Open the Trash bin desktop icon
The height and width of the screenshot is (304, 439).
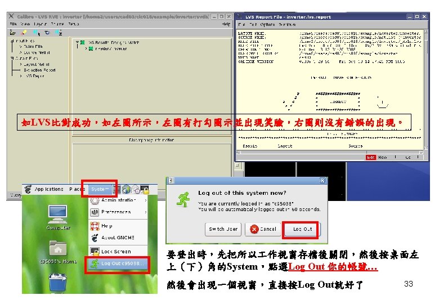coord(57,283)
